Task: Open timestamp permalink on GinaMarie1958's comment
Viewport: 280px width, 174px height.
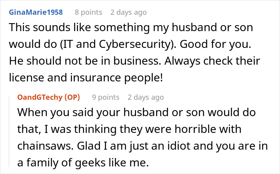Action: point(128,12)
